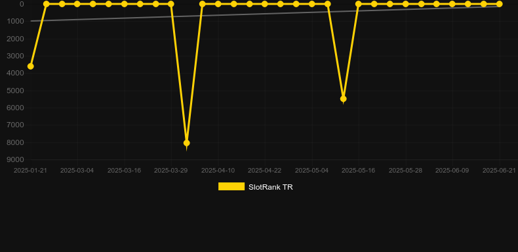The width and height of the screenshot is (518, 252).
Task: Select the data point for 2025-06-09
Action: (x=452, y=4)
